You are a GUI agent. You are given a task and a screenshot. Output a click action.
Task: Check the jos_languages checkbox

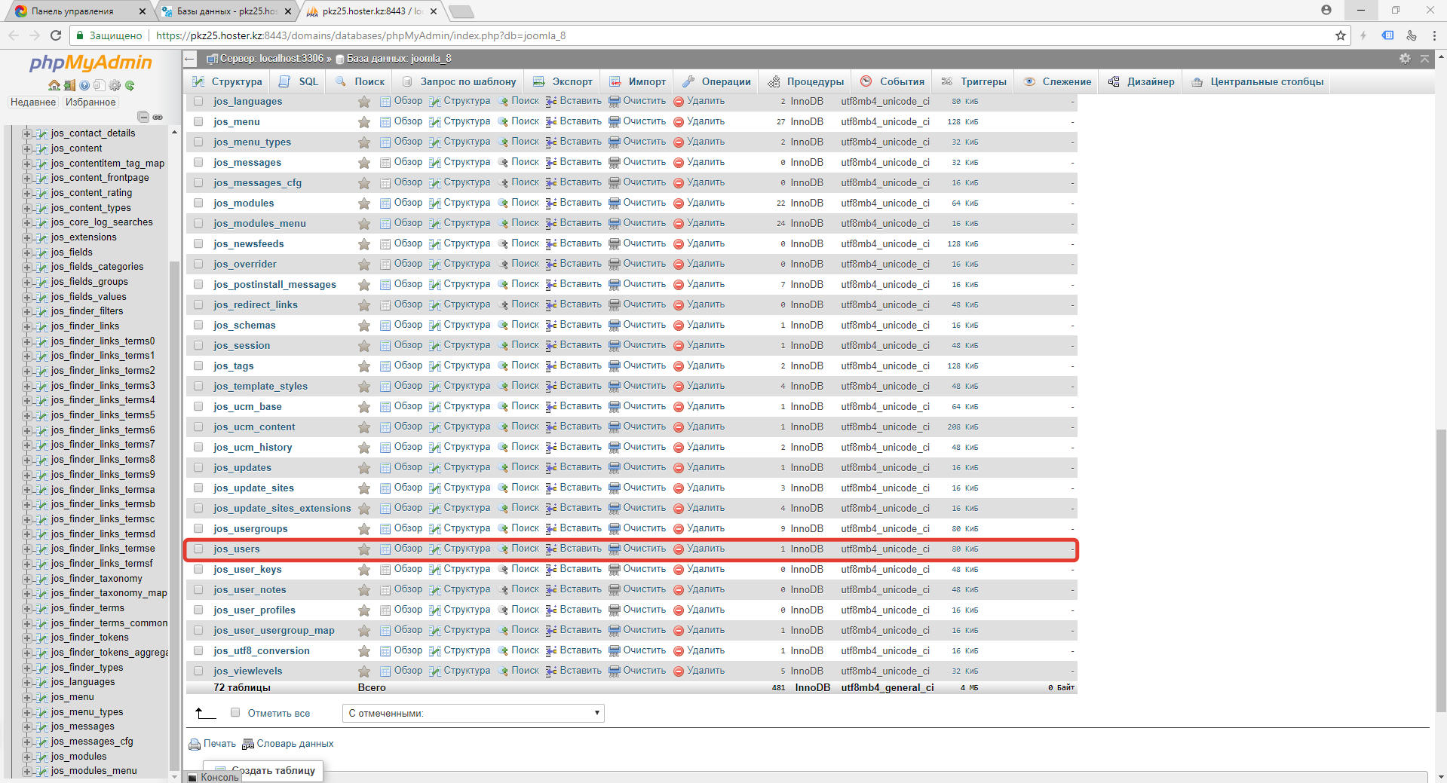point(198,101)
